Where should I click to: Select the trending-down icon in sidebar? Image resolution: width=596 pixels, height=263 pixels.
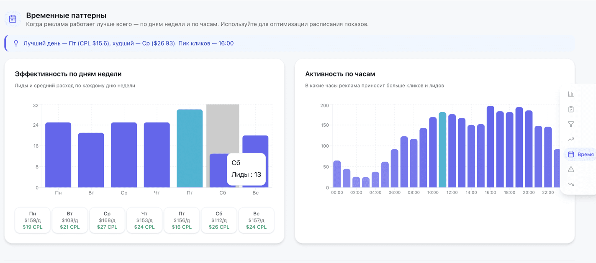[x=570, y=184]
